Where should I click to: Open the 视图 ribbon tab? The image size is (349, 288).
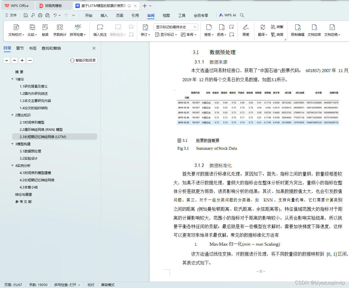point(166,15)
